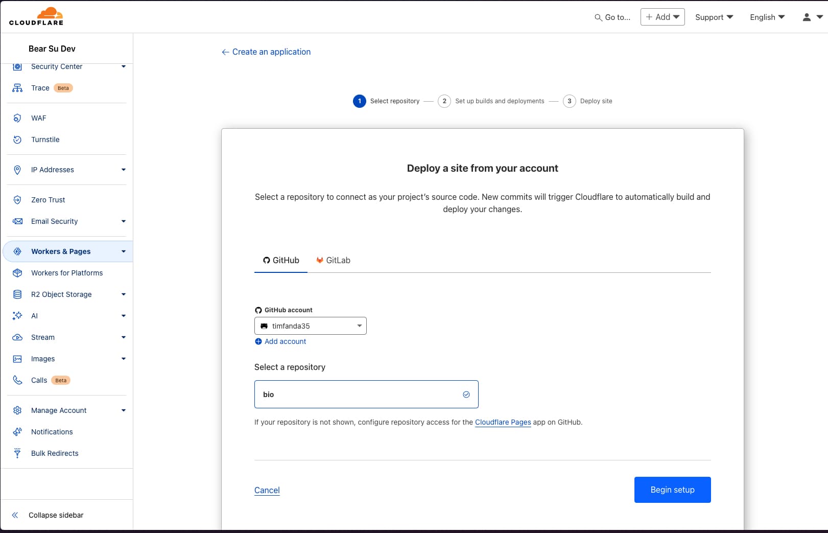Click the Images icon in sidebar
Viewport: 828px width, 533px height.
(17, 359)
